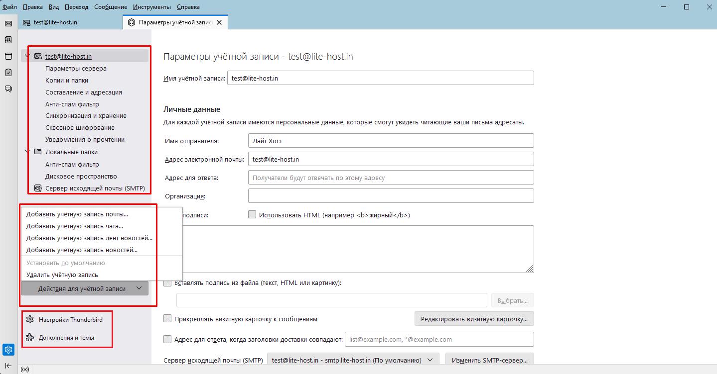Image resolution: width=717 pixels, height=374 pixels.
Task: Select Добавить учётную запись лент новостей
Action: coord(102,238)
